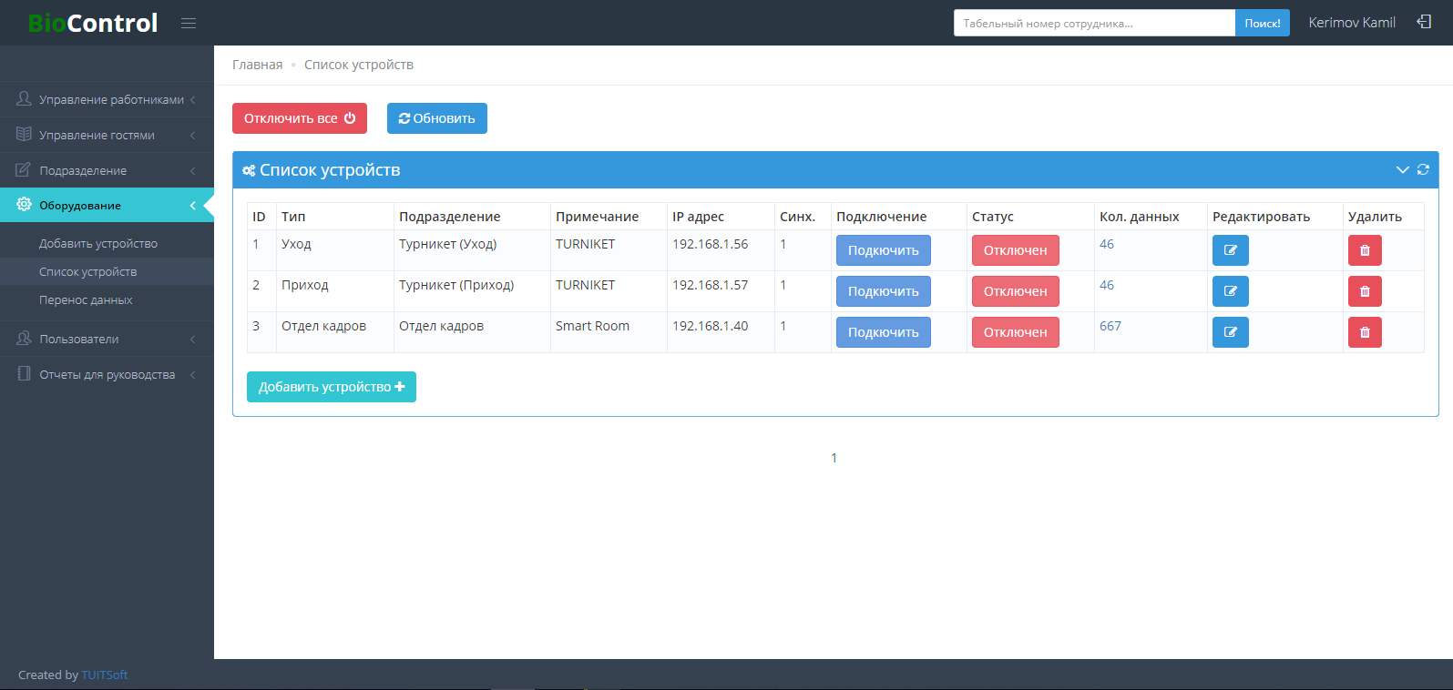1453x690 pixels.
Task: Click the hamburger menu icon beside BioControl
Action: coord(189,23)
